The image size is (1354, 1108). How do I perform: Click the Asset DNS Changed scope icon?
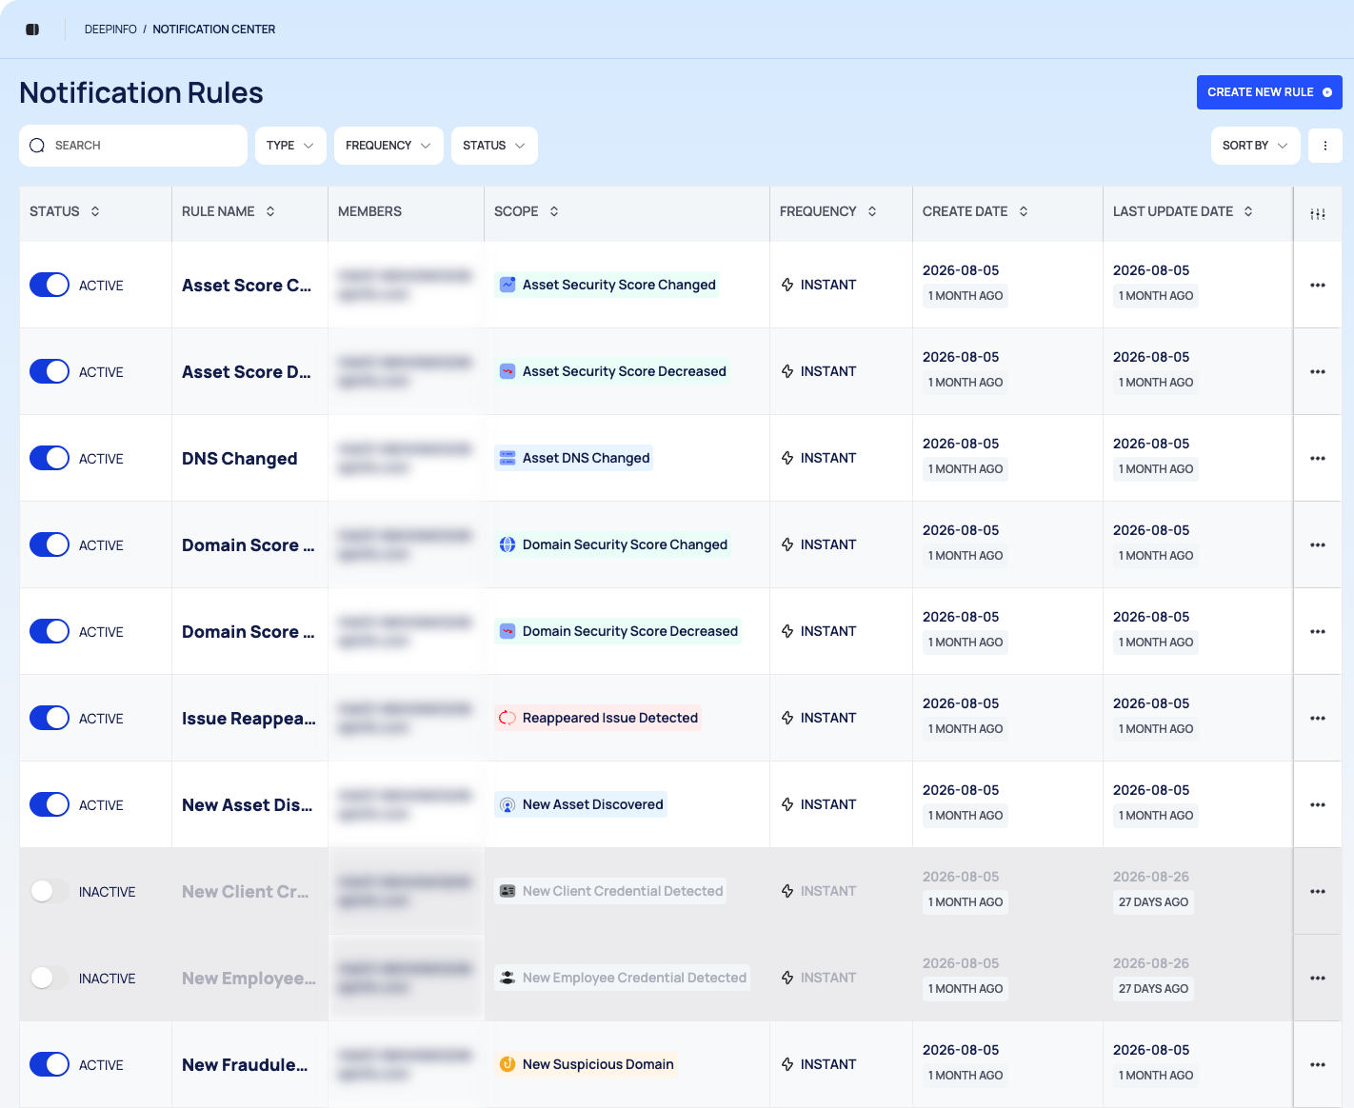click(x=508, y=458)
